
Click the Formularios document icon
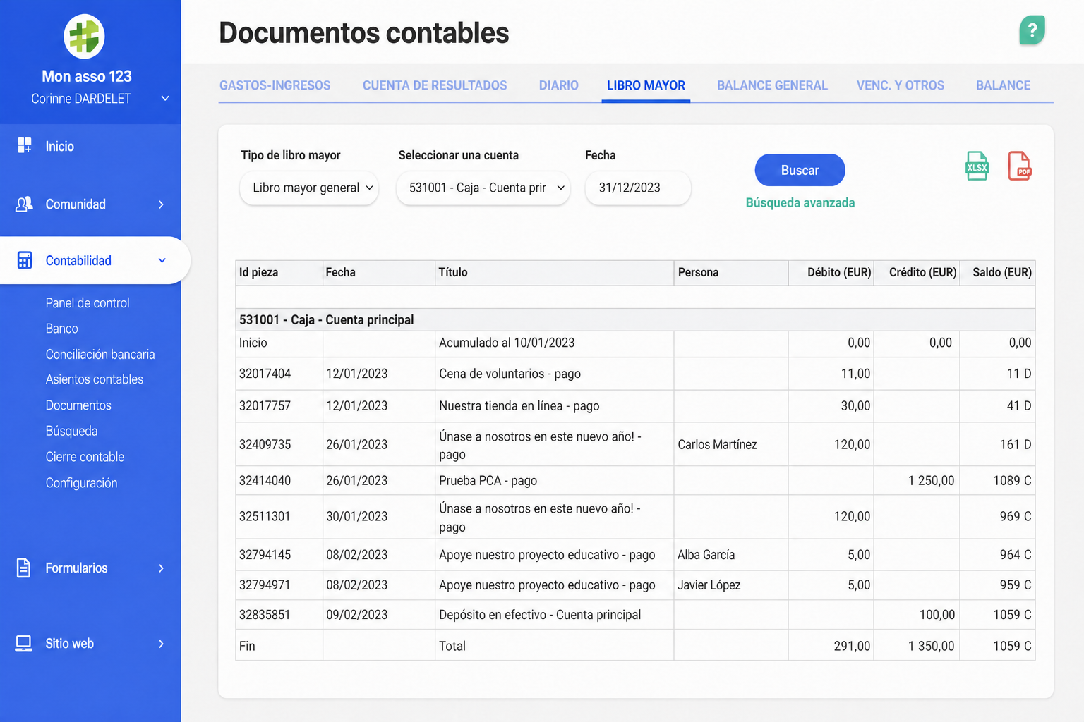24,568
